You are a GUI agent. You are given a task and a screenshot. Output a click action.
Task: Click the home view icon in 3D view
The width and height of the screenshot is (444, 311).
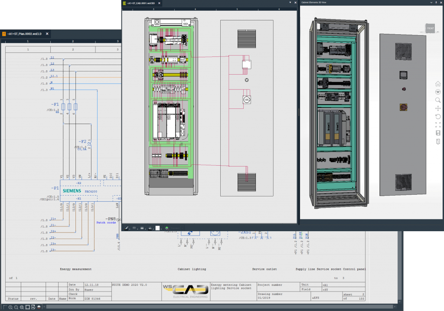[x=438, y=84]
